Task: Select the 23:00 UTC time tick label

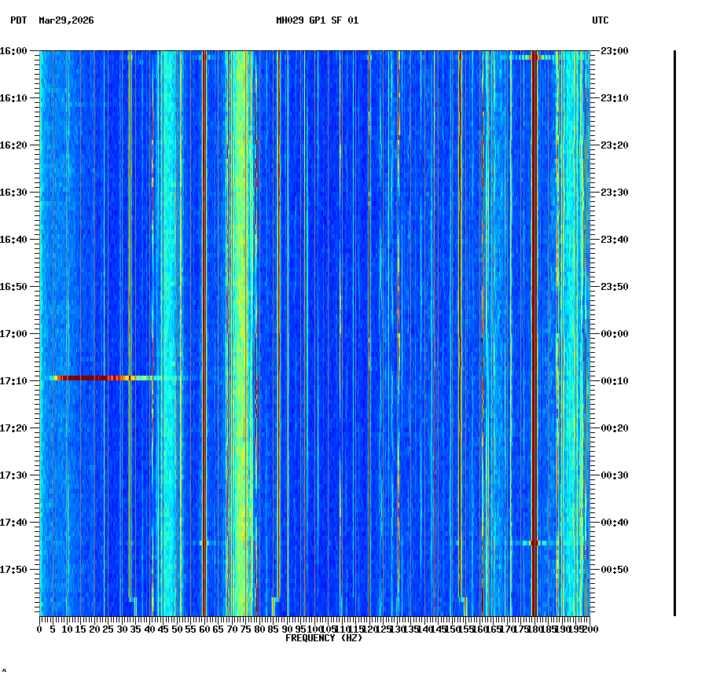Action: coord(612,51)
